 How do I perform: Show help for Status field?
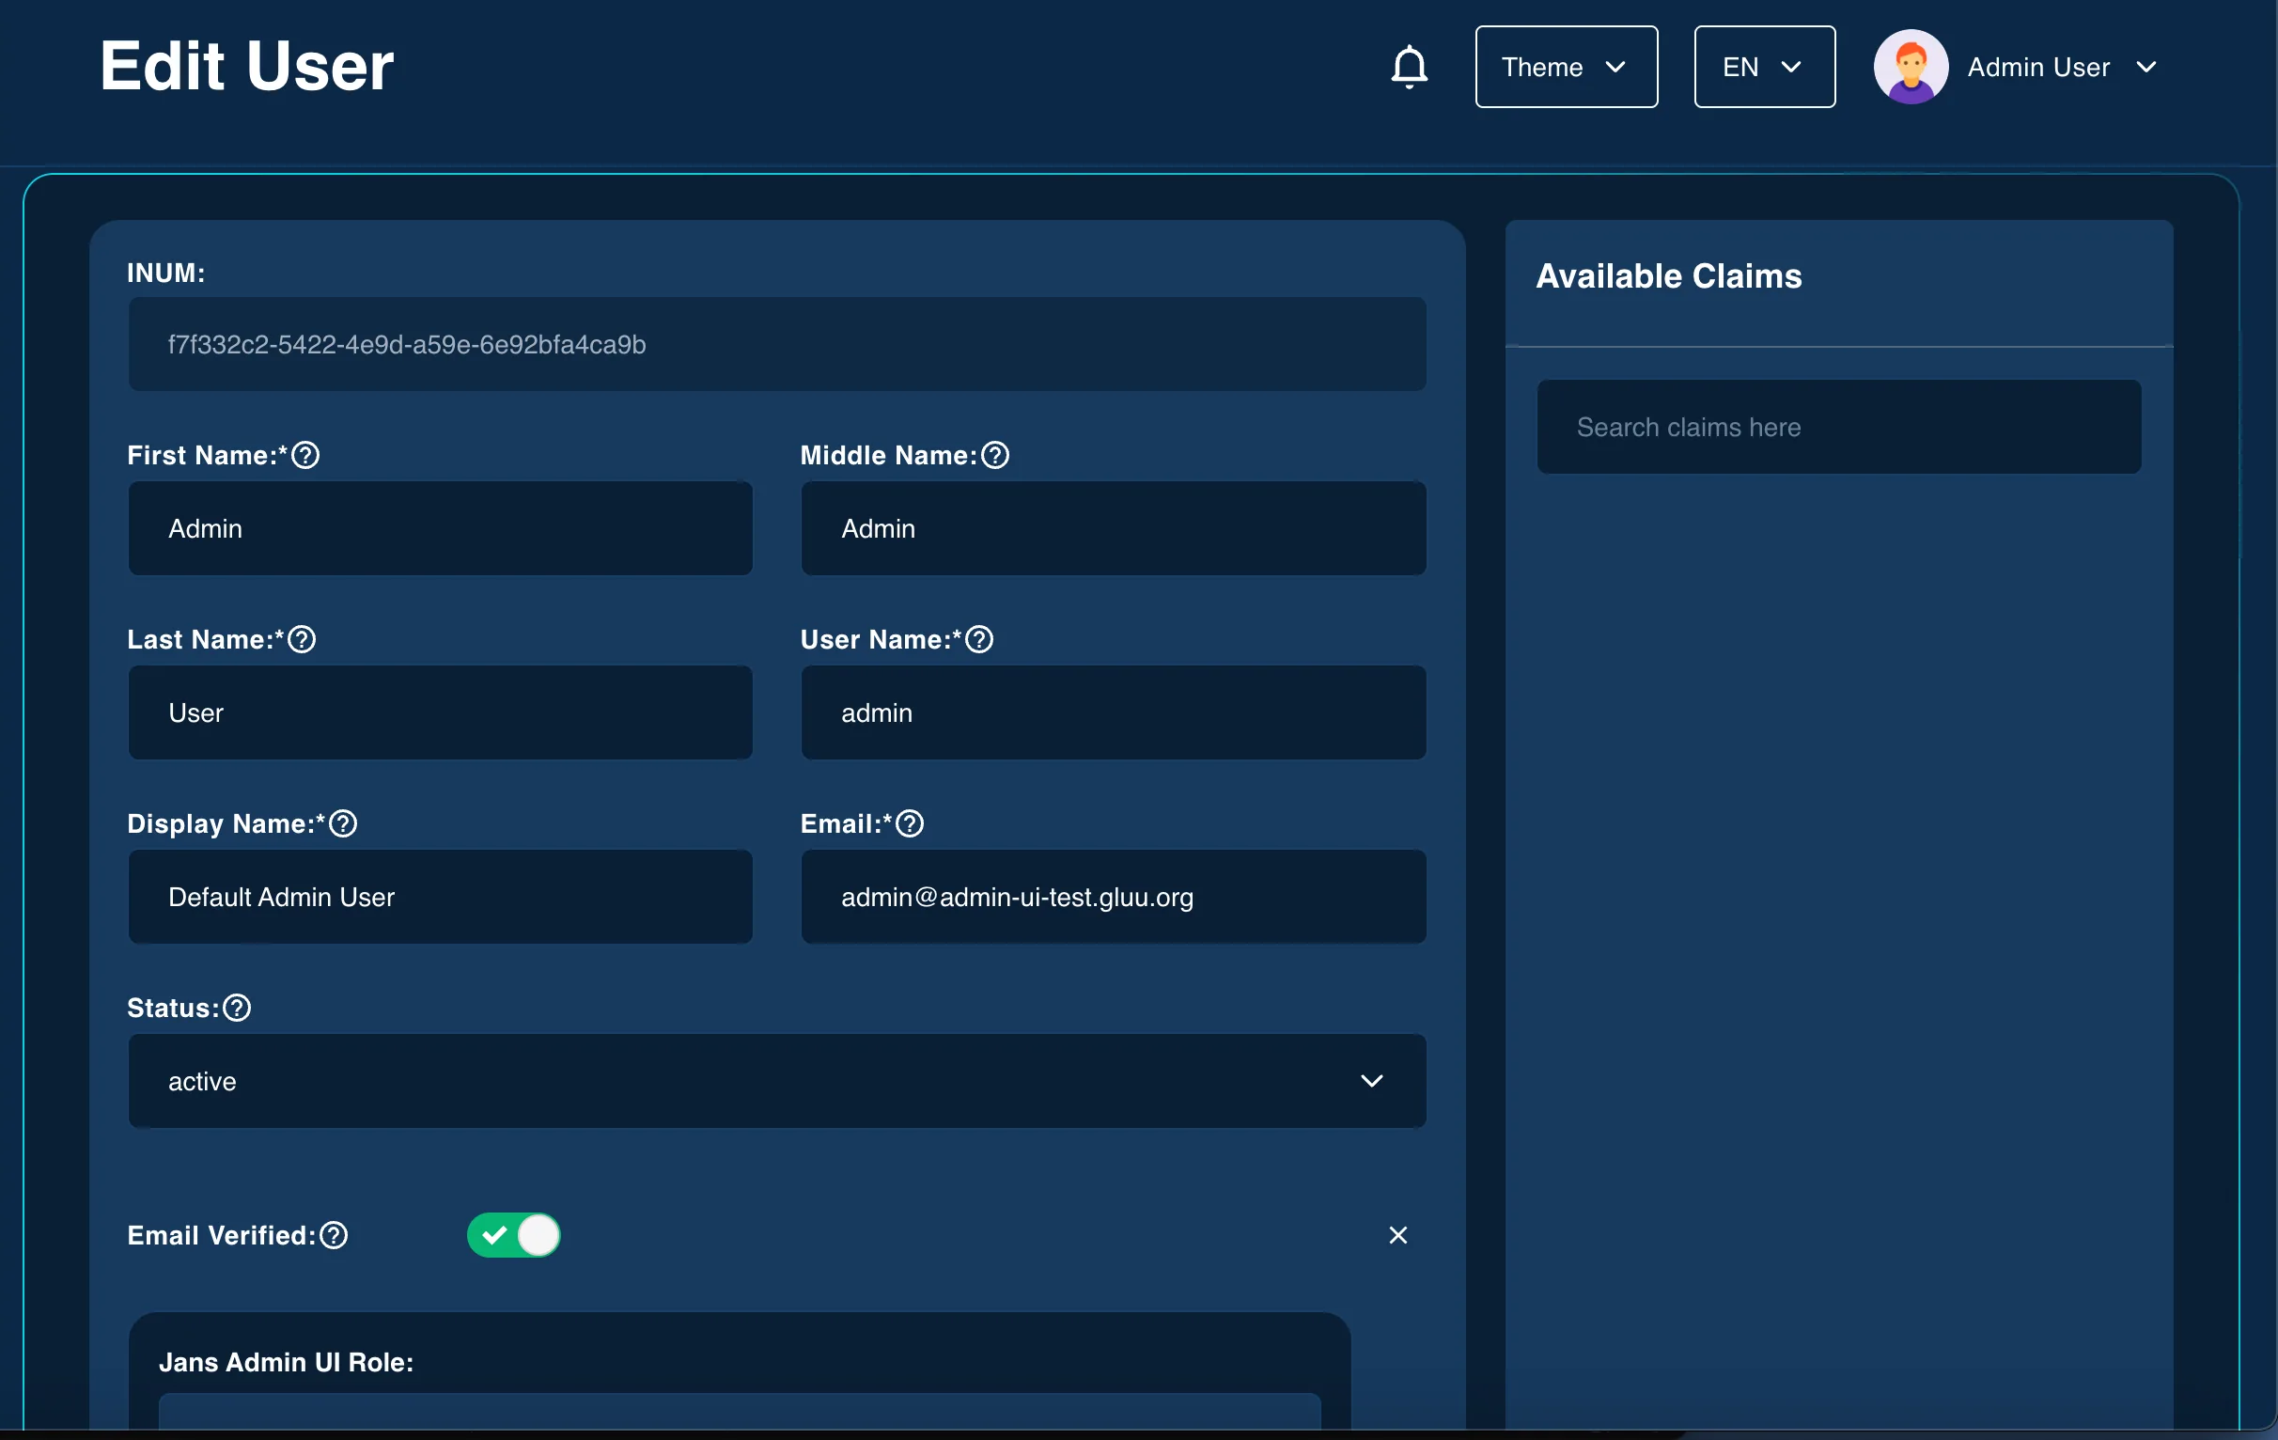[237, 1009]
